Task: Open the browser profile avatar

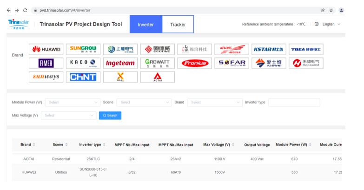Action: pyautogui.click(x=341, y=10)
